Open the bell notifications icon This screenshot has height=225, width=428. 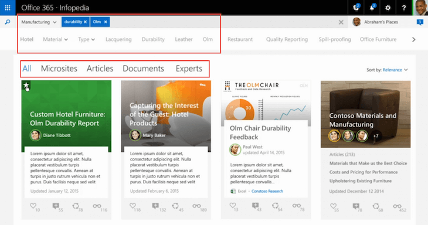click(372, 8)
